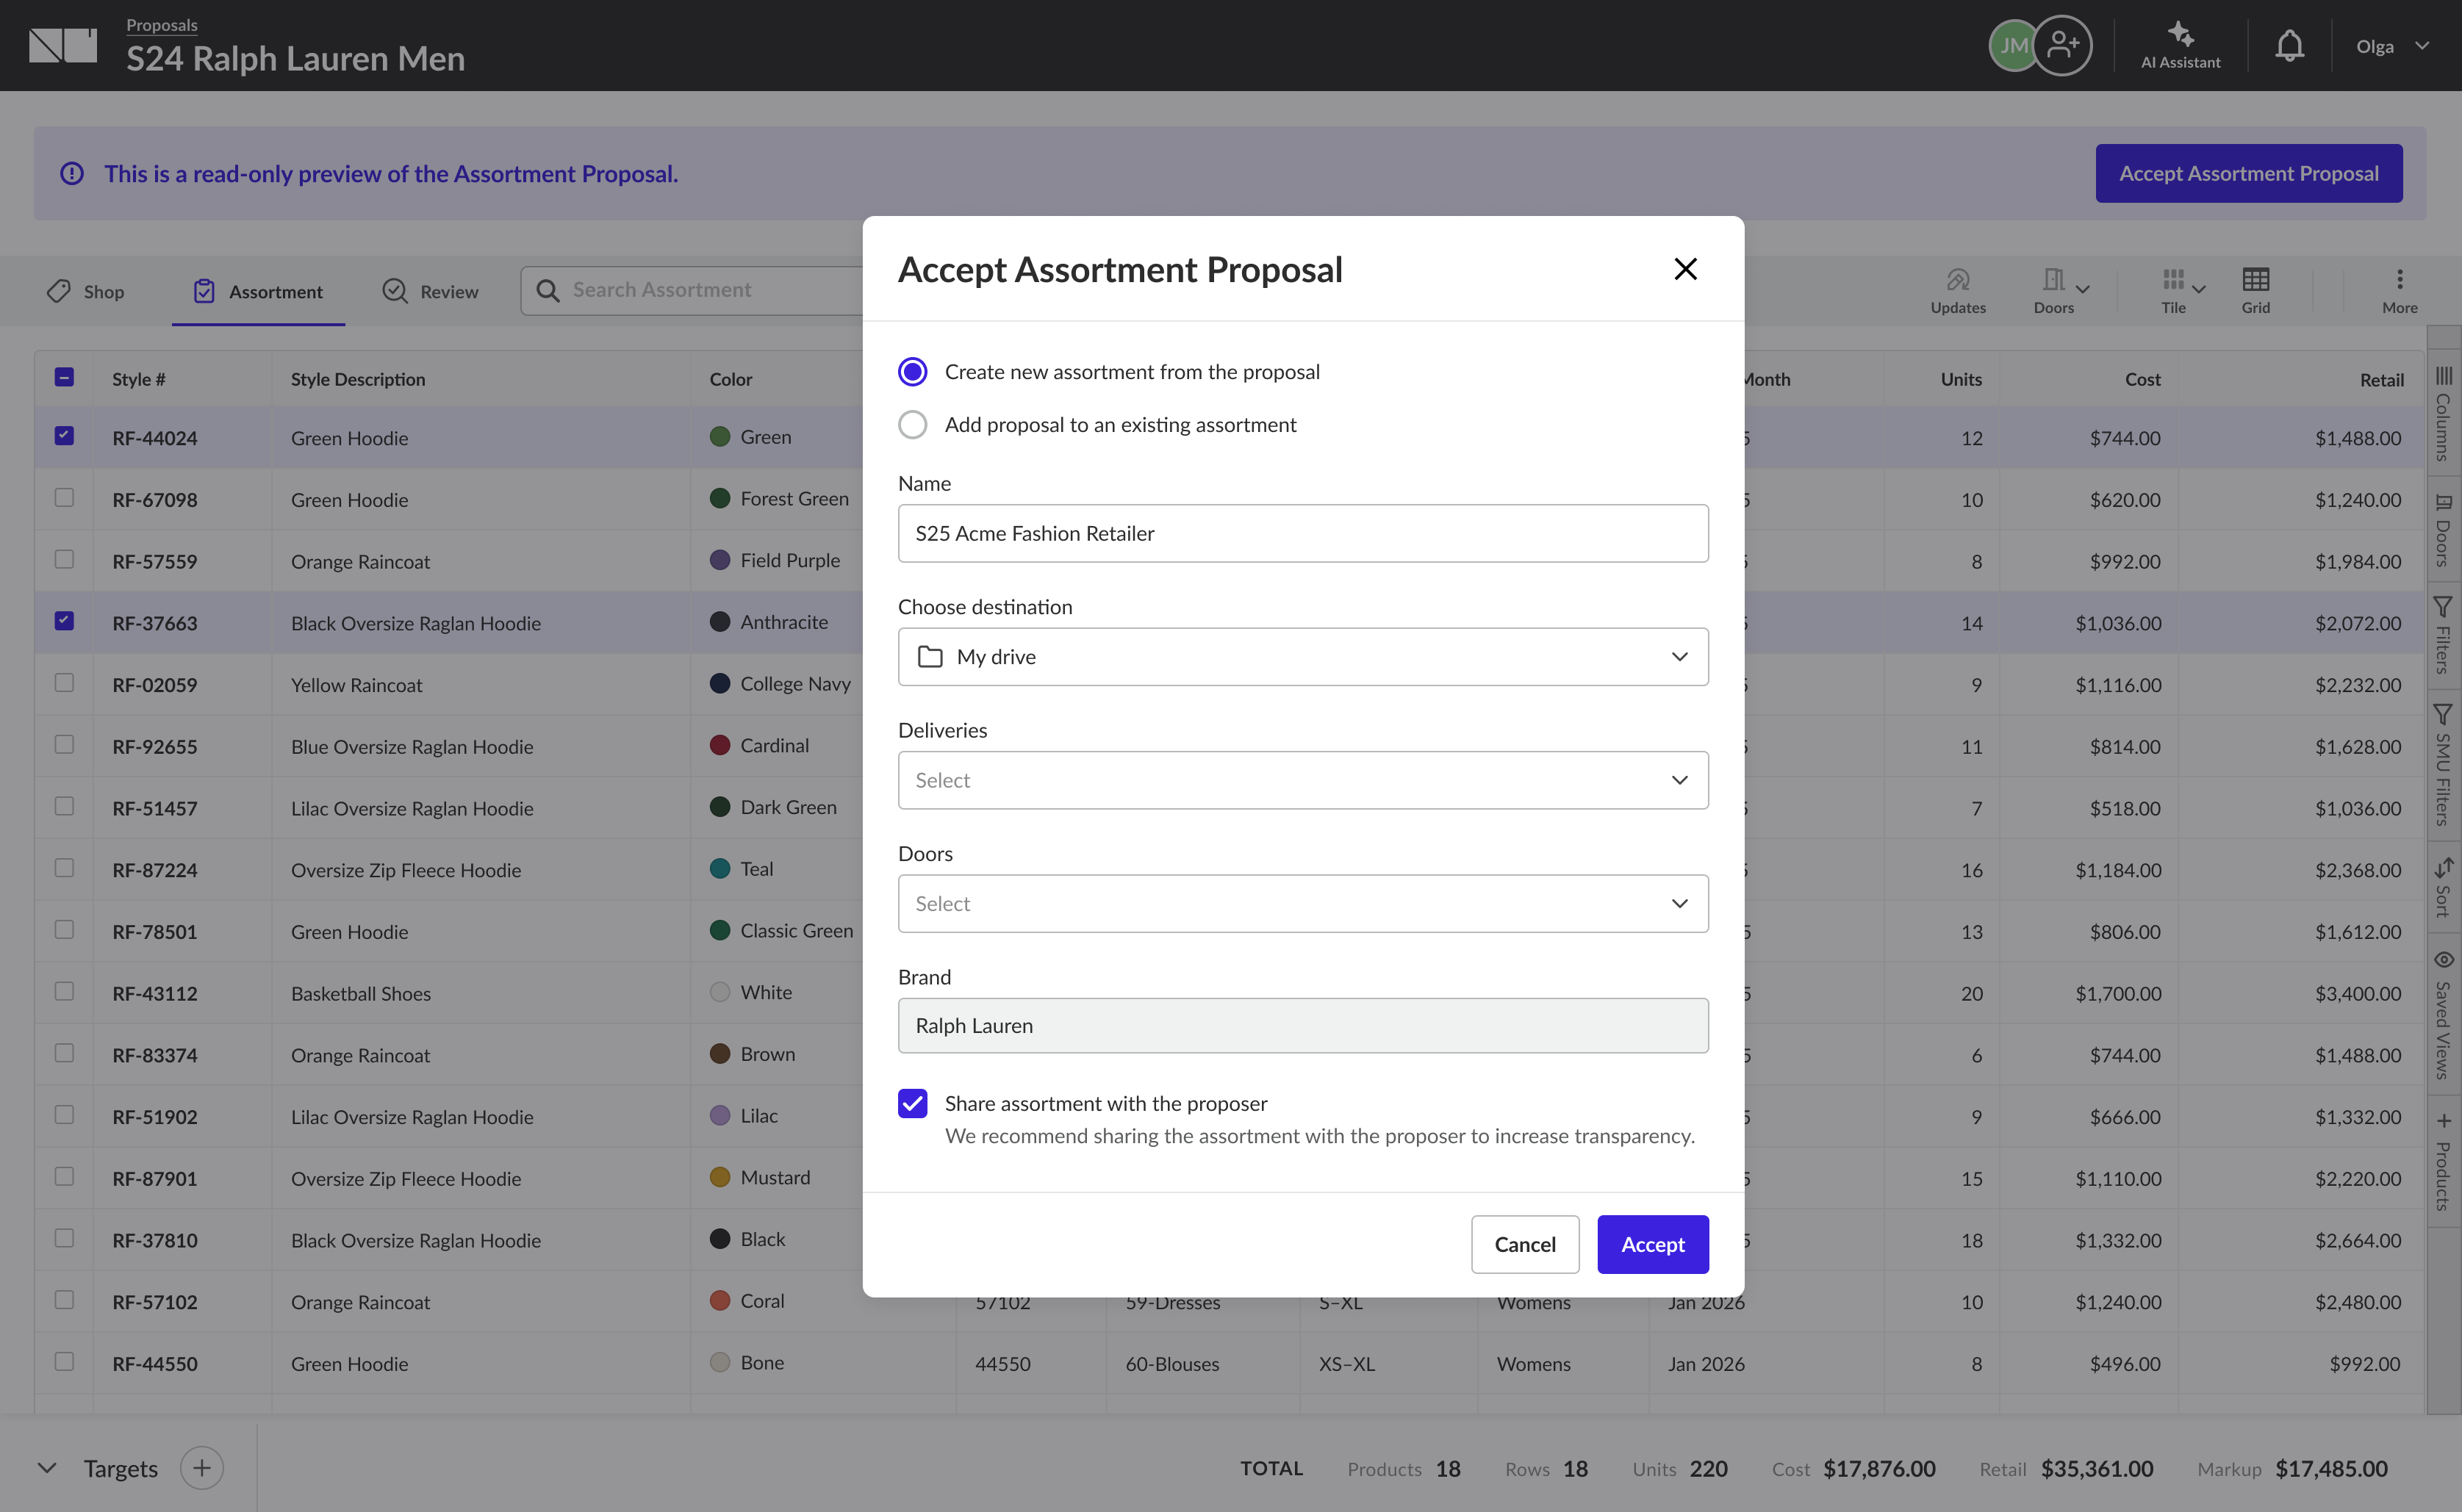The image size is (2462, 1512).
Task: Switch to the Shop tab
Action: [86, 291]
